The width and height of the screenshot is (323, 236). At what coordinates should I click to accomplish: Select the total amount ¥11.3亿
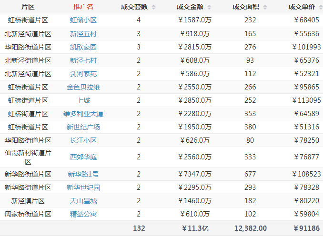[195, 228]
